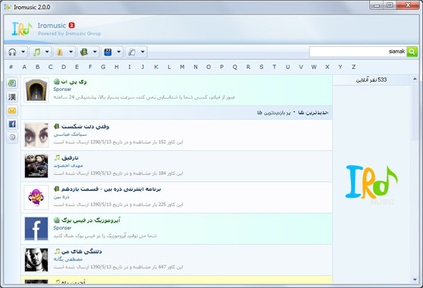Click the Facebook logo thumbnail in the list
The width and height of the screenshot is (423, 288).
(36, 229)
